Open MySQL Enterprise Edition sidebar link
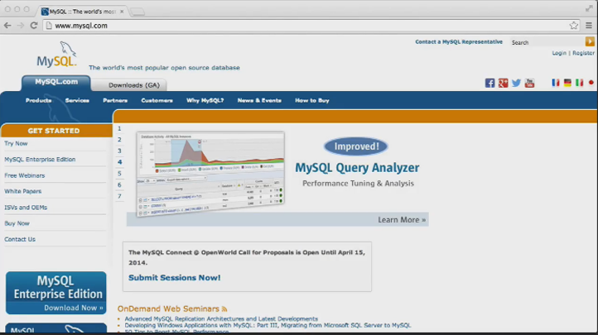 pos(40,160)
